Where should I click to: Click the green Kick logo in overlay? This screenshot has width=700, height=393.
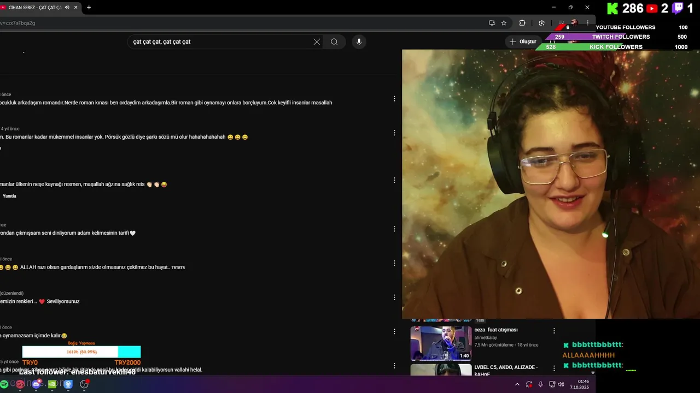click(x=612, y=8)
